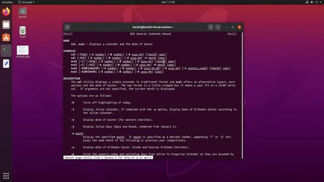Open the Files manager in the dock
This screenshot has height=182, width=324.
pos(6,25)
